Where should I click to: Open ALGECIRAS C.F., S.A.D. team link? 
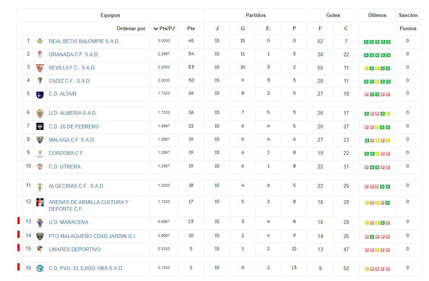pyautogui.click(x=76, y=186)
